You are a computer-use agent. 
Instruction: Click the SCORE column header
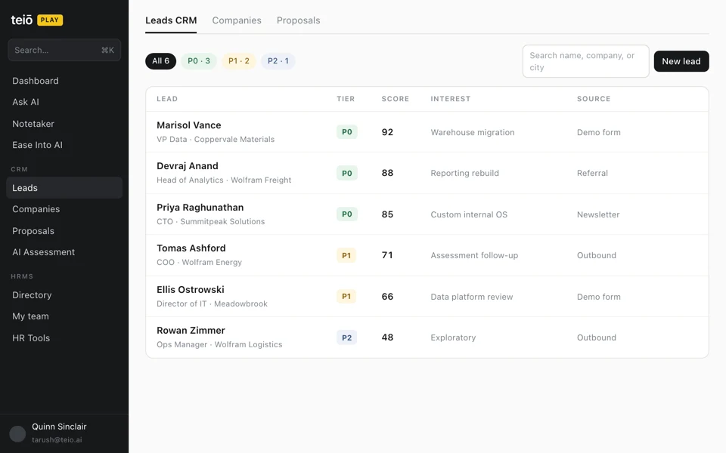point(396,99)
